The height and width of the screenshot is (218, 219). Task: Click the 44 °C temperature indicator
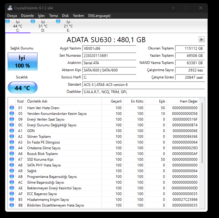click(x=23, y=87)
